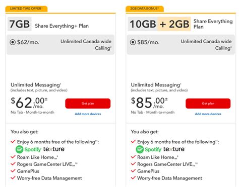Click the Texture logo in 10GB plan
The height and width of the screenshot is (187, 239).
click(174, 149)
